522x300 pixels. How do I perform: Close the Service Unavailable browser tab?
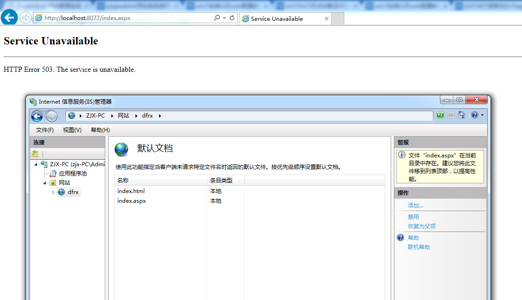(x=327, y=19)
